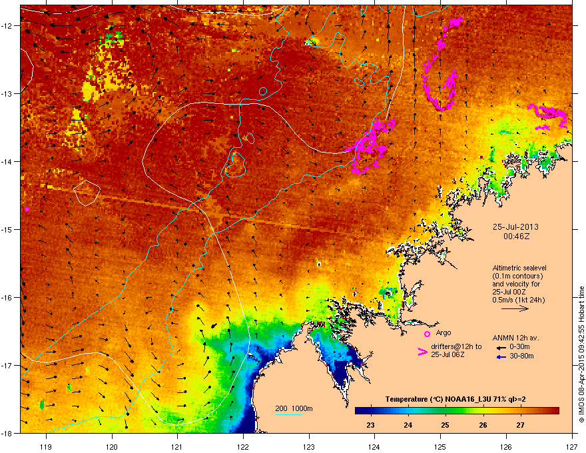The height and width of the screenshot is (453, 586).
Task: Click the 'Altimetric sealevel' legend text
Action: click(x=519, y=268)
